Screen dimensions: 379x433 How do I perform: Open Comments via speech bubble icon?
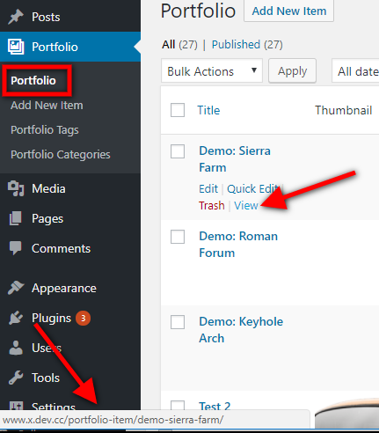[x=16, y=248]
